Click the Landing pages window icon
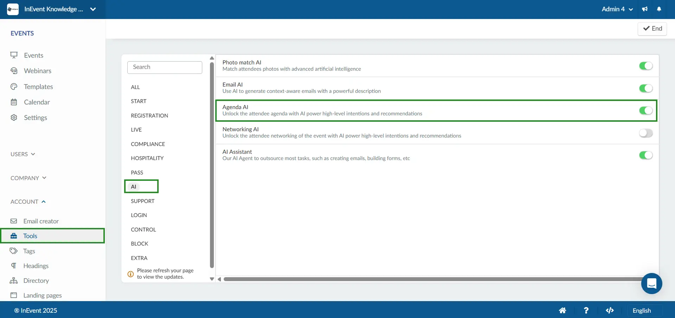 pyautogui.click(x=14, y=295)
